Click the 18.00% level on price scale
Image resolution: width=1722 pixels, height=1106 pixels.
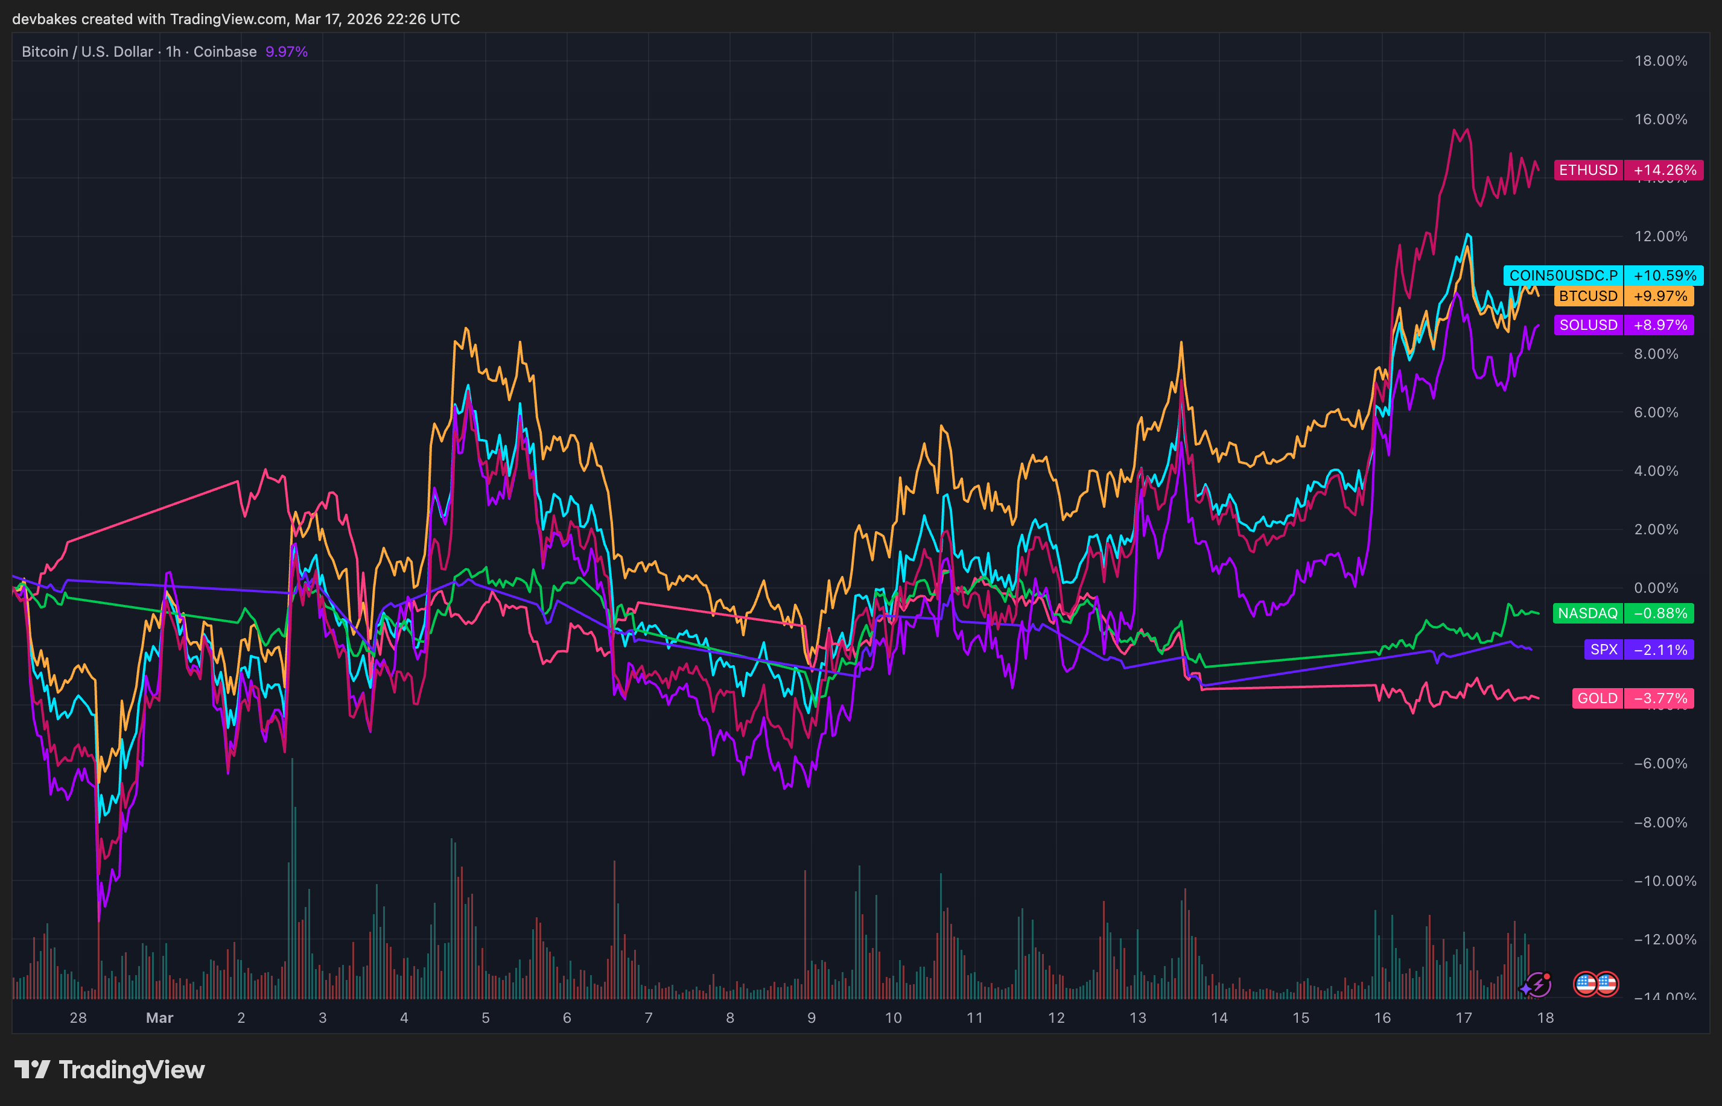pos(1660,61)
